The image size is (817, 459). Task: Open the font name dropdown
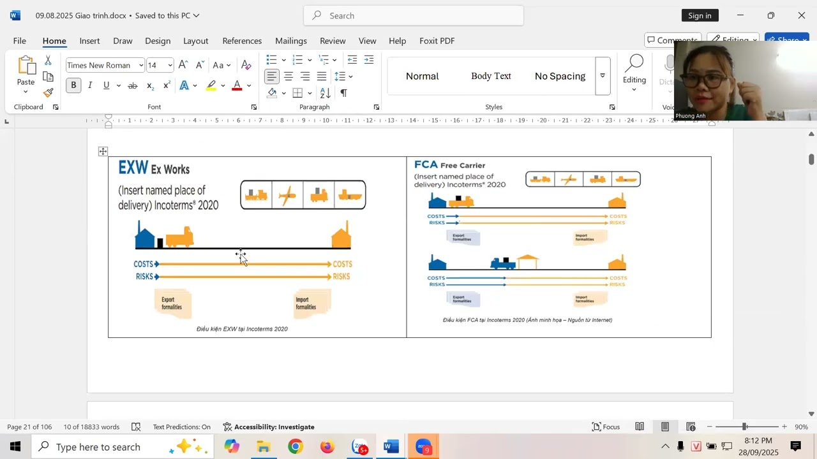tap(141, 65)
